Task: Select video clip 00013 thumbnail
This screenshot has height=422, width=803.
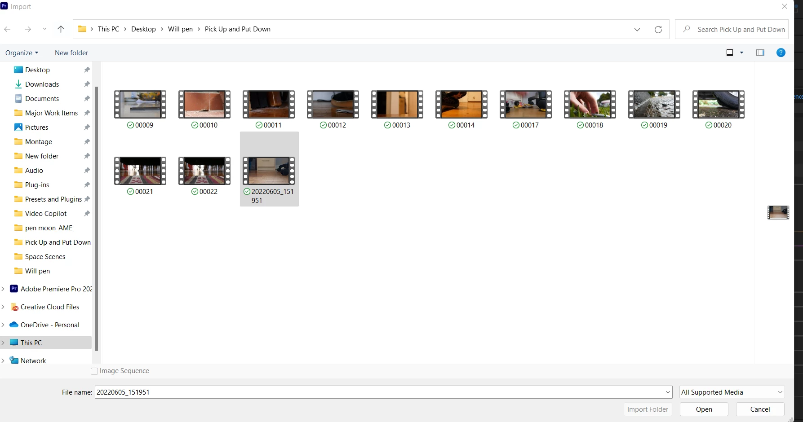Action: coord(397,104)
